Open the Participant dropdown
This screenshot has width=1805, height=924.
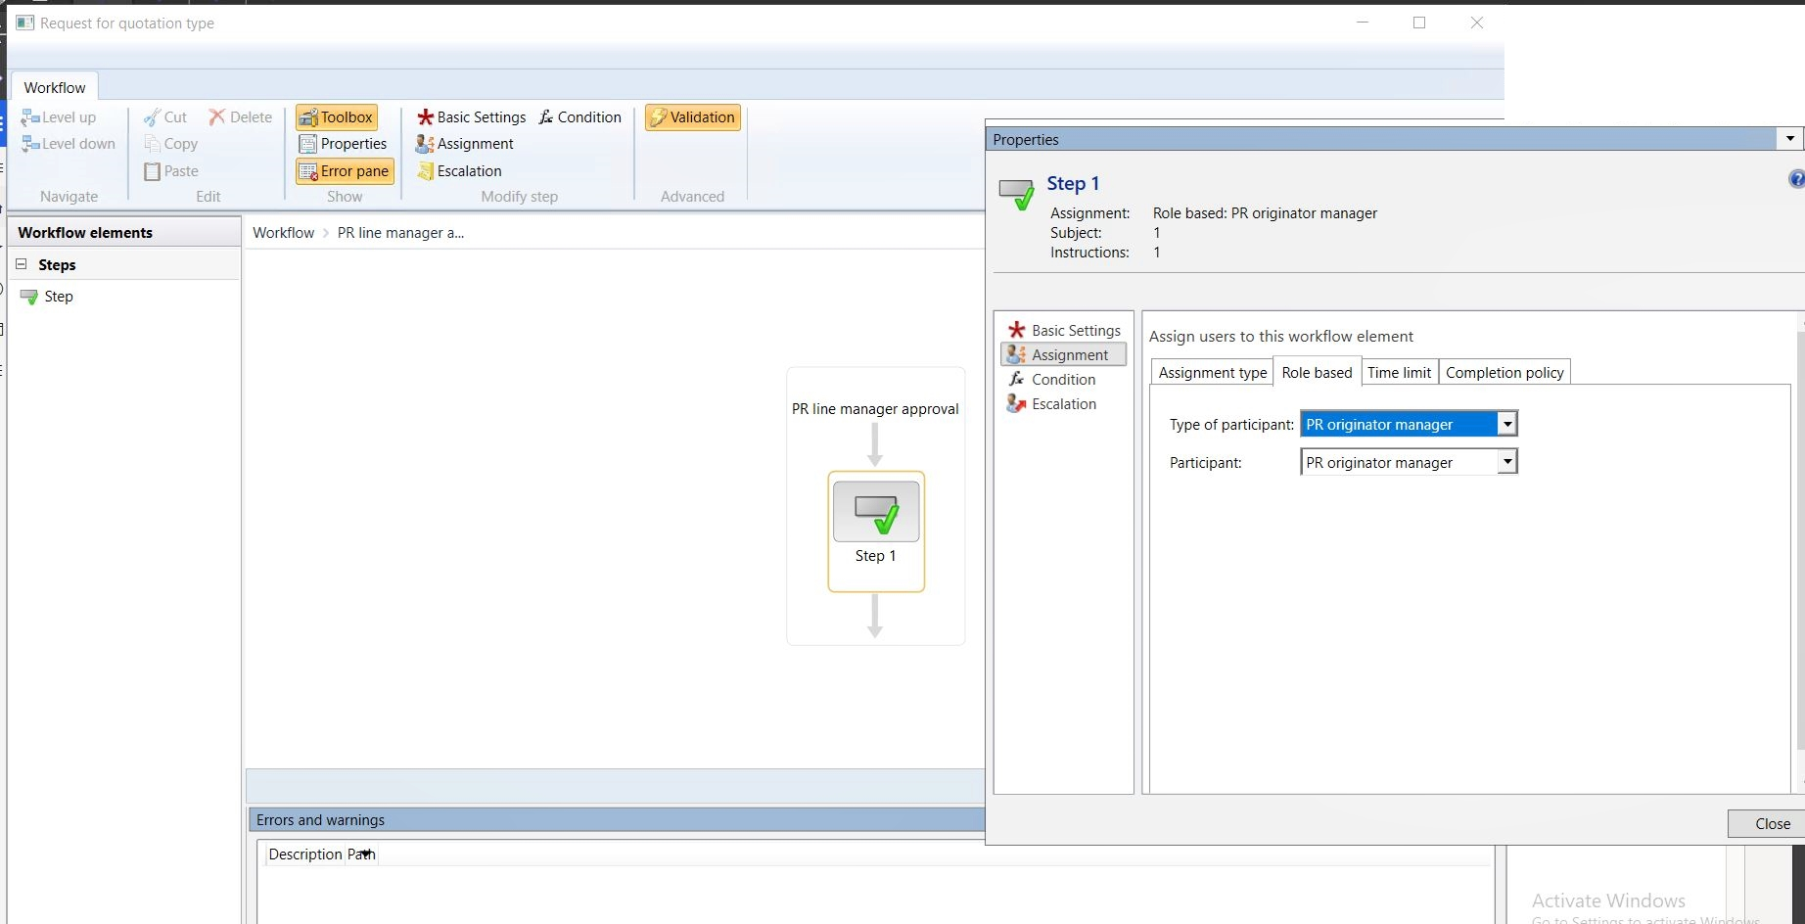1507,462
